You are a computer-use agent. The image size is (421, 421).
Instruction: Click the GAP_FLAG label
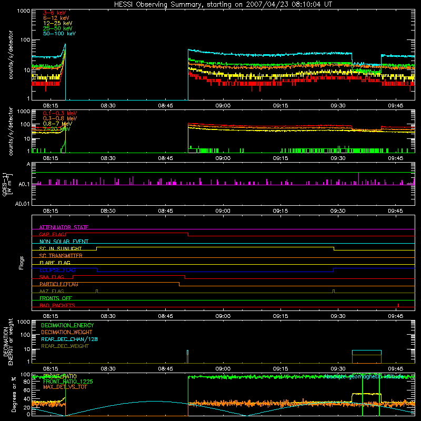pyautogui.click(x=52, y=234)
